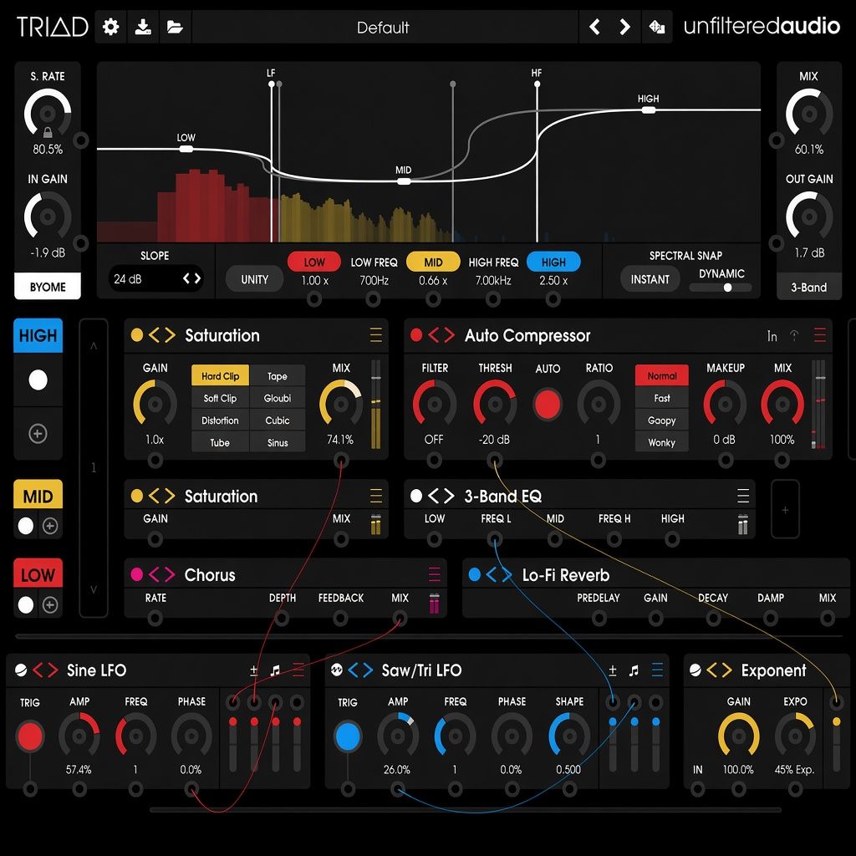Select Gloubi saturation mode
The image size is (856, 856).
pyautogui.click(x=278, y=398)
